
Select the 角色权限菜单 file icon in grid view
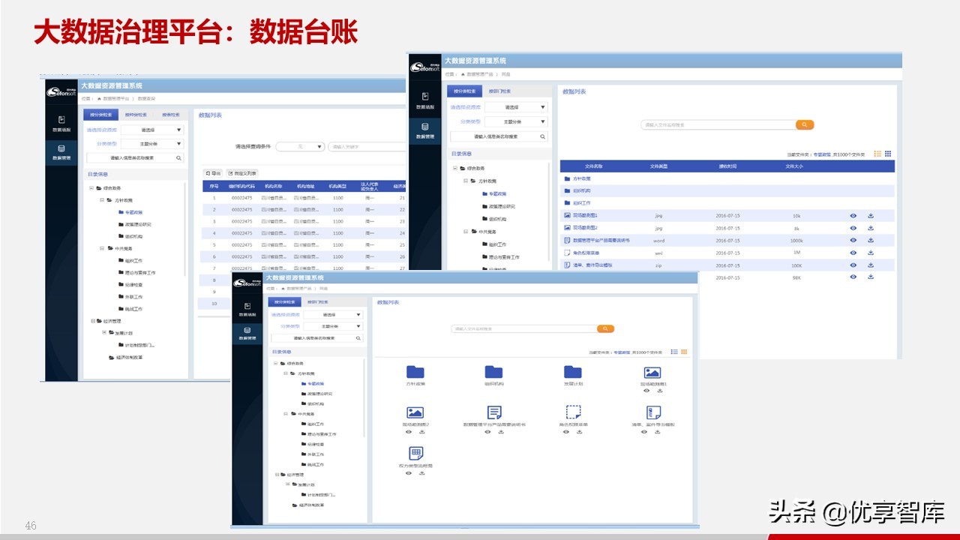click(573, 412)
